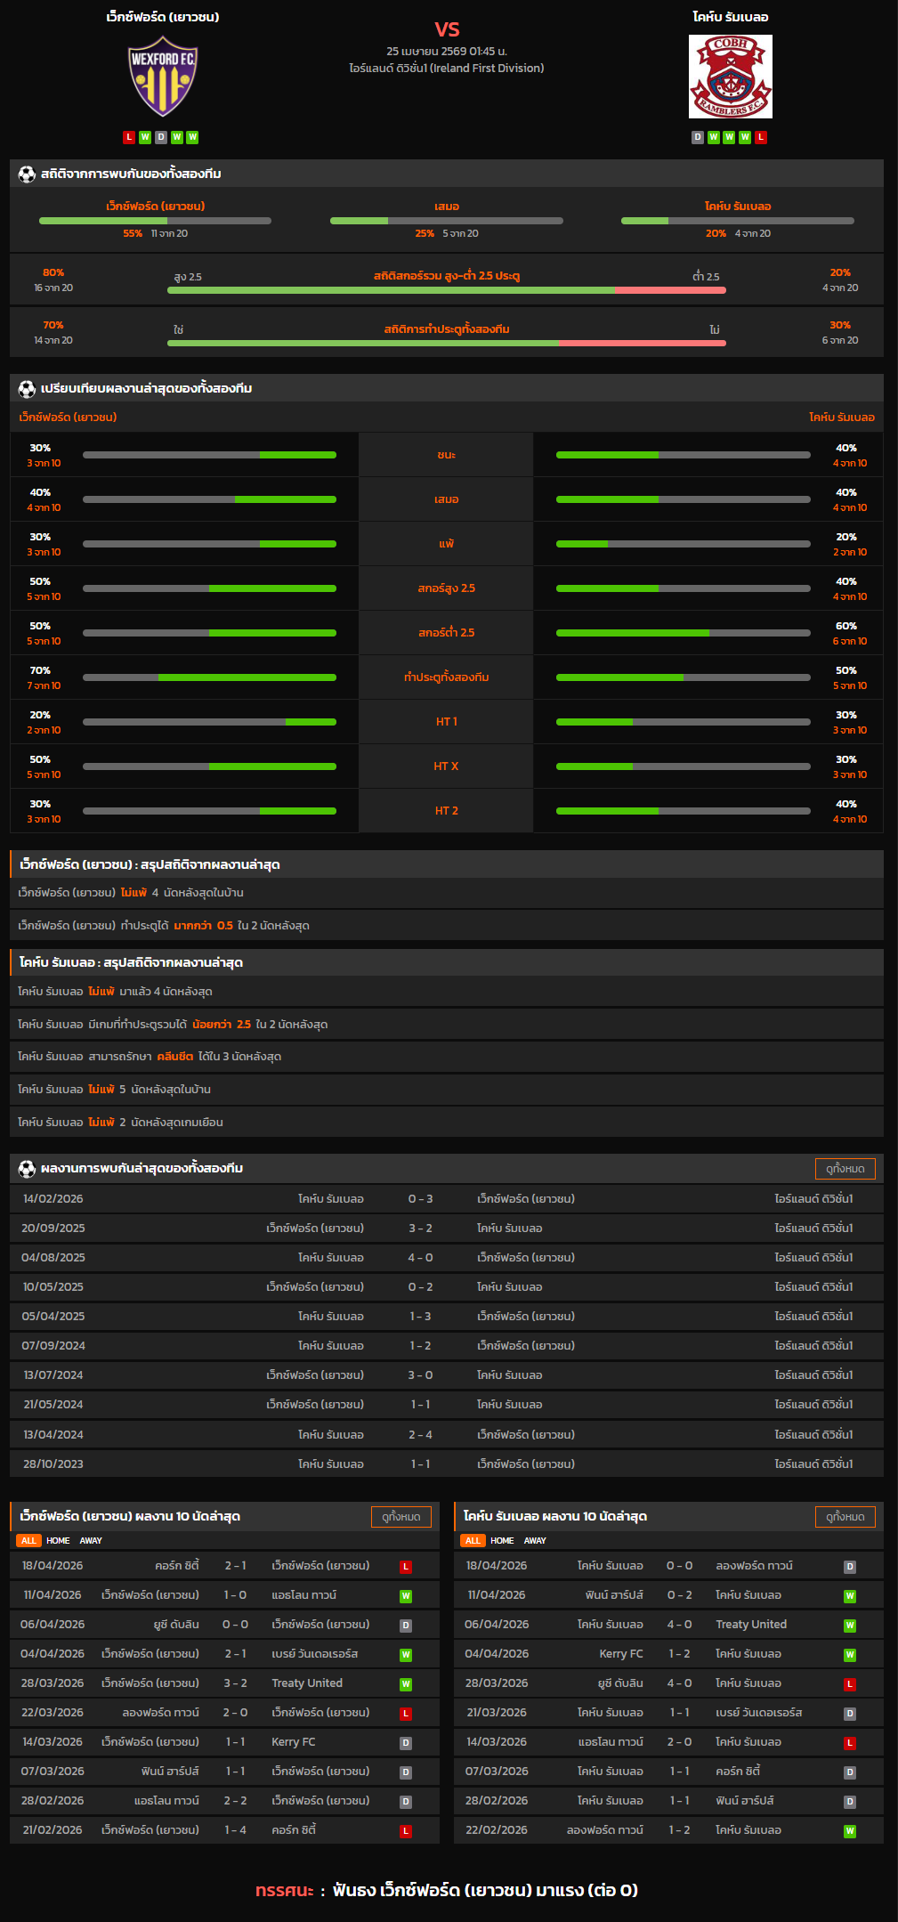The height and width of the screenshot is (1922, 898).
Task: Open view-all button in Wexford last 10 matches
Action: pos(400,1517)
